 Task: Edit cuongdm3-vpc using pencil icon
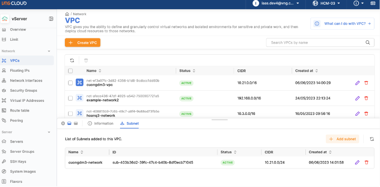click(357, 83)
